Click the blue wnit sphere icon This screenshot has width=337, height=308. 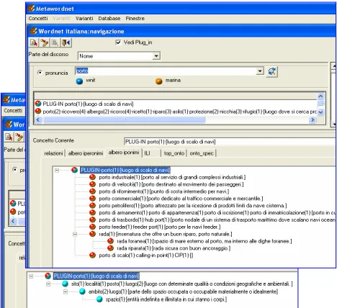pyautogui.click(x=79, y=81)
